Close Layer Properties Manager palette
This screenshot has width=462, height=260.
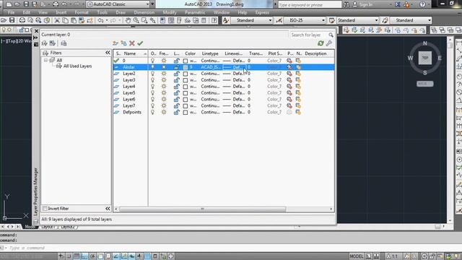(36, 31)
